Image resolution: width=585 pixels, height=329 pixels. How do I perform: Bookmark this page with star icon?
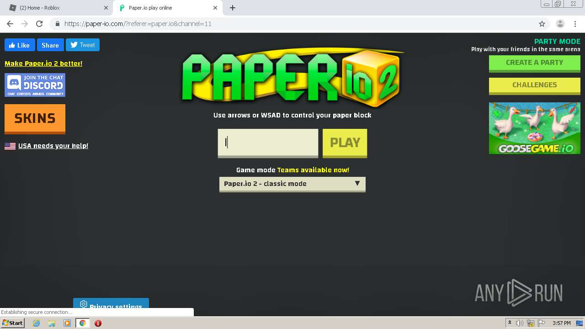click(x=542, y=24)
